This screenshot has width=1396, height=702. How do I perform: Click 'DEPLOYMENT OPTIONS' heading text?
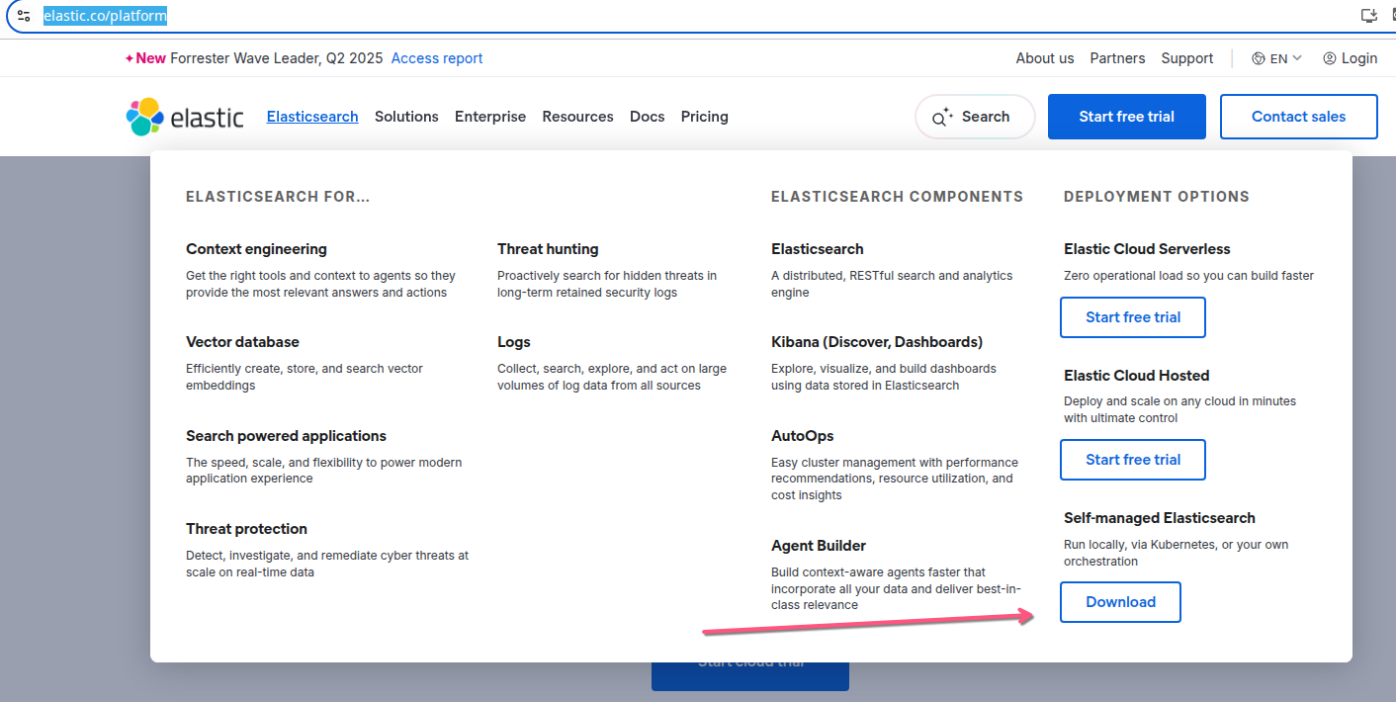tap(1157, 197)
